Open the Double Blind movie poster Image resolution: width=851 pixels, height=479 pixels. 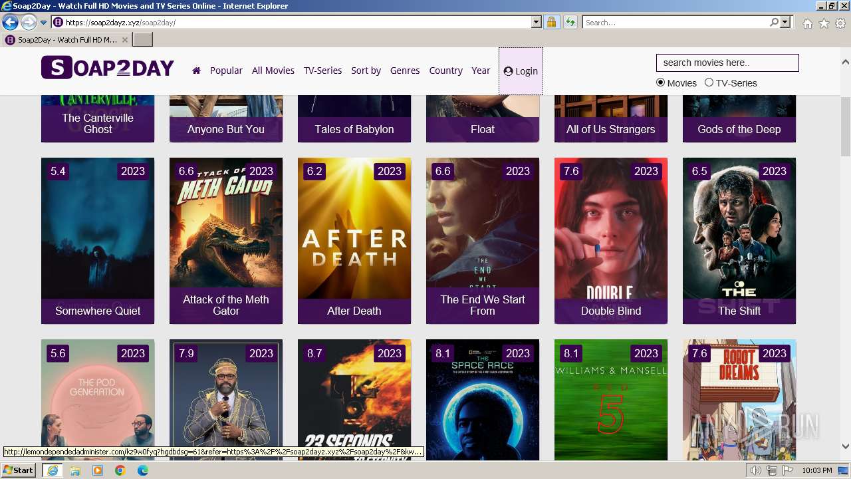611,241
